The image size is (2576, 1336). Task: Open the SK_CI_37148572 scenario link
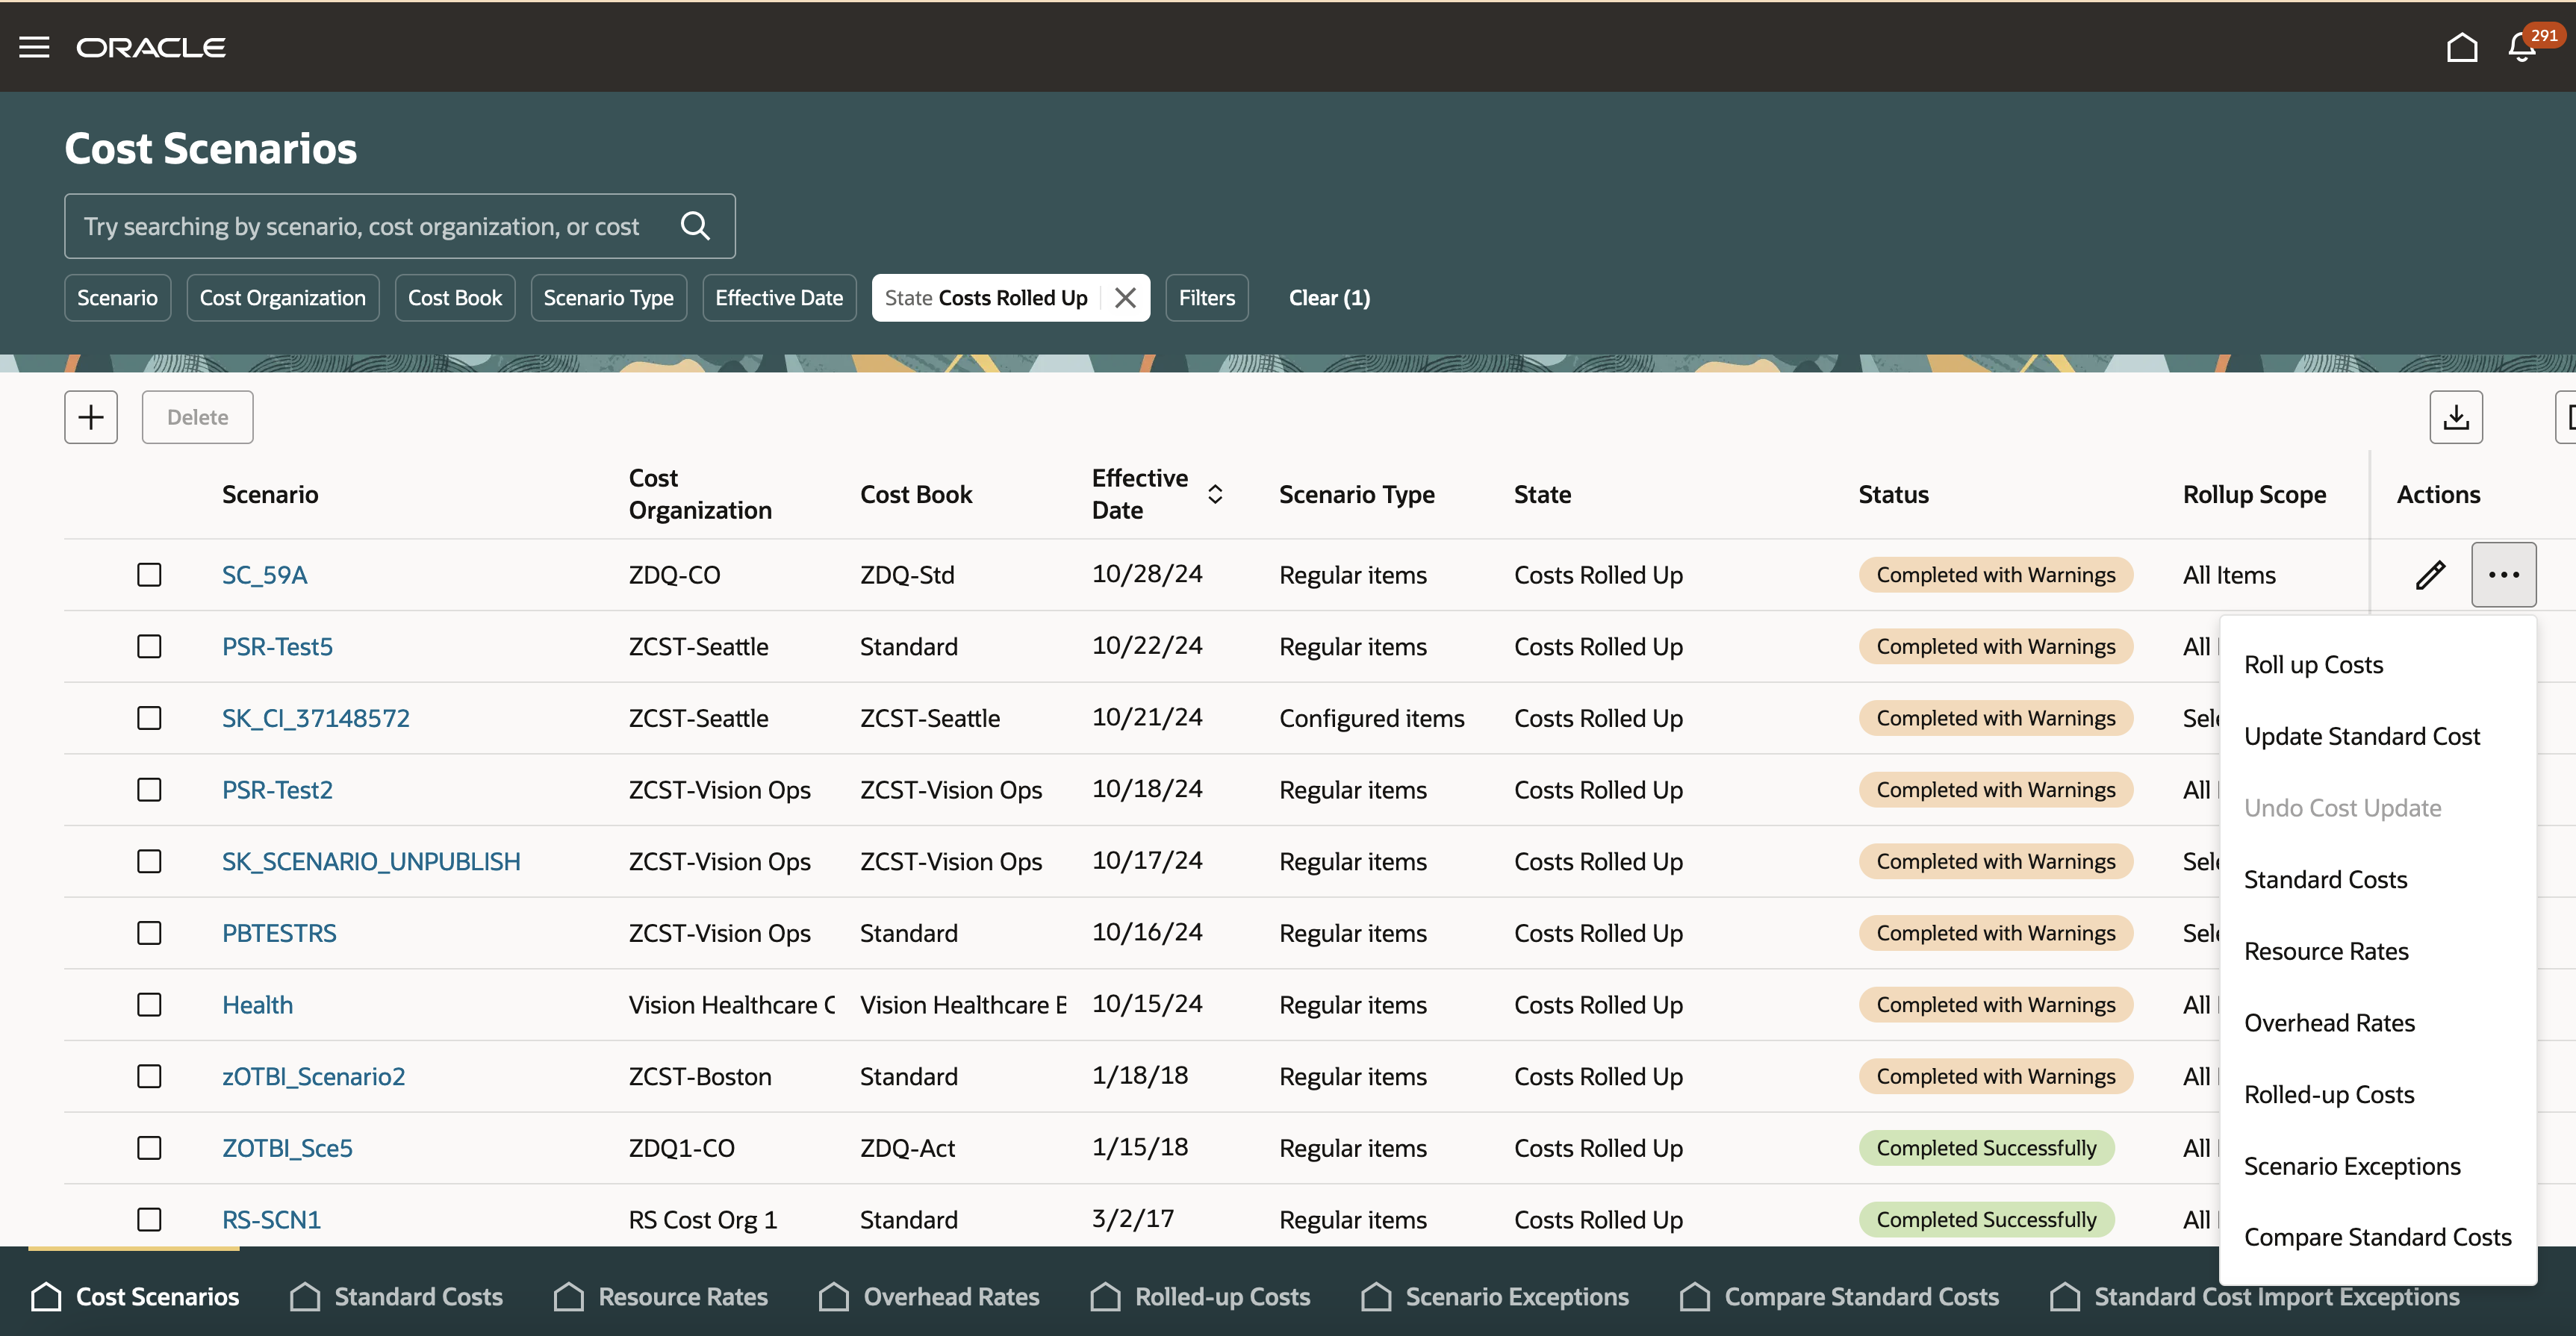(x=315, y=717)
